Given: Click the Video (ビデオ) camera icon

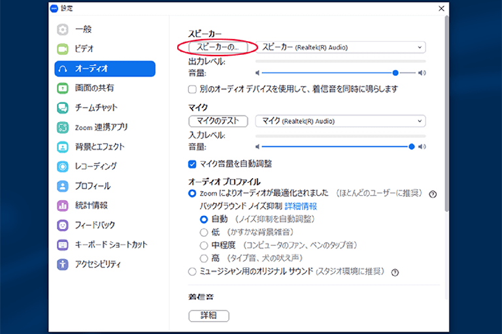Looking at the screenshot, I should (x=63, y=49).
